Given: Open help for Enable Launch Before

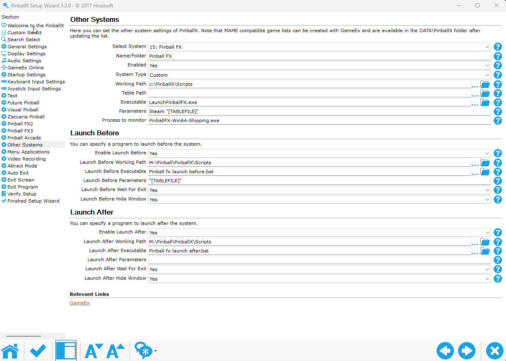Looking at the screenshot, I should (498, 153).
